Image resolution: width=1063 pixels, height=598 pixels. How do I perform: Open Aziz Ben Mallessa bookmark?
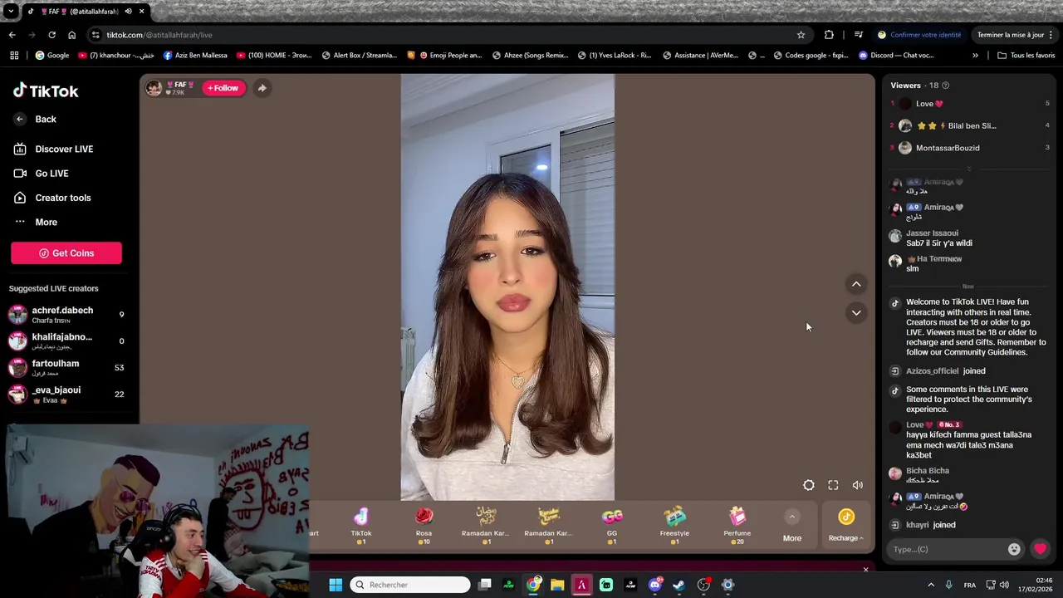pyautogui.click(x=195, y=56)
